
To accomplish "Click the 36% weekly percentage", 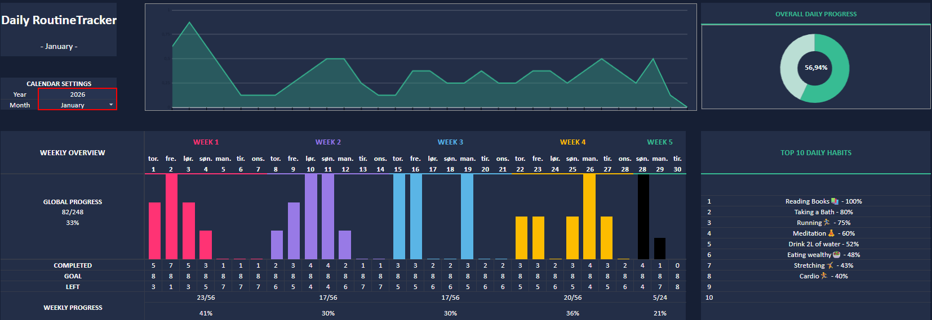I will (x=572, y=313).
